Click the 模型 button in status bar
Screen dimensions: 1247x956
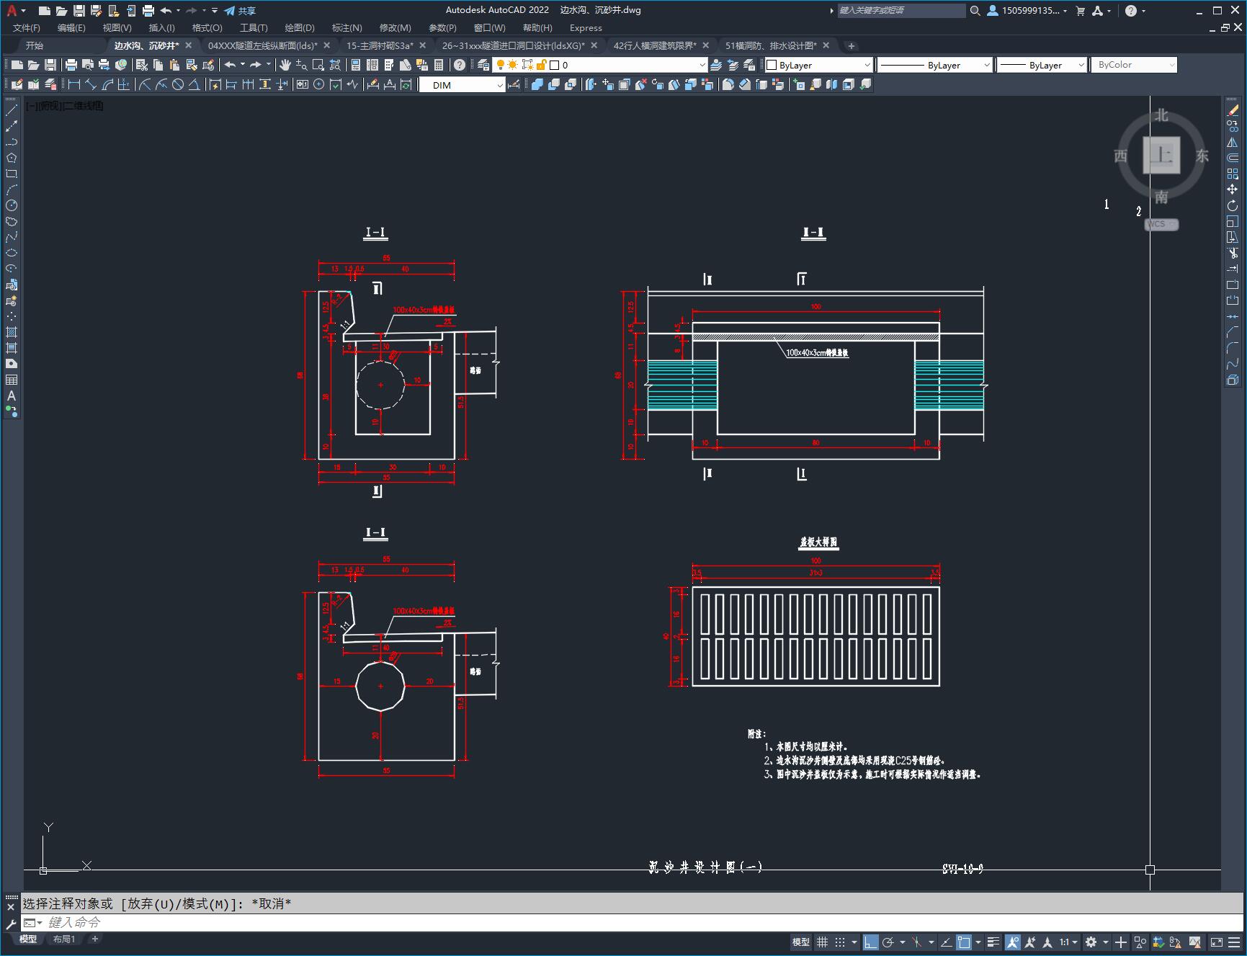pos(801,942)
